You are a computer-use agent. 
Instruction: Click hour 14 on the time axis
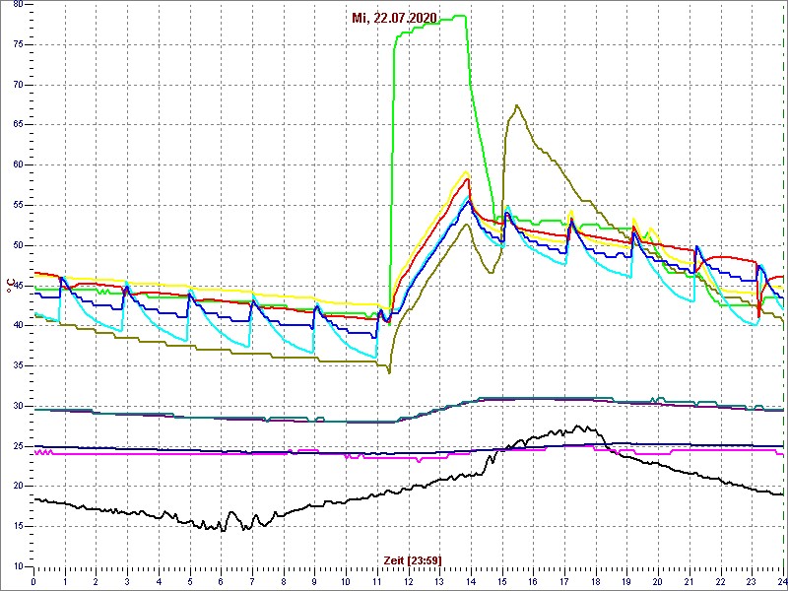click(x=471, y=581)
